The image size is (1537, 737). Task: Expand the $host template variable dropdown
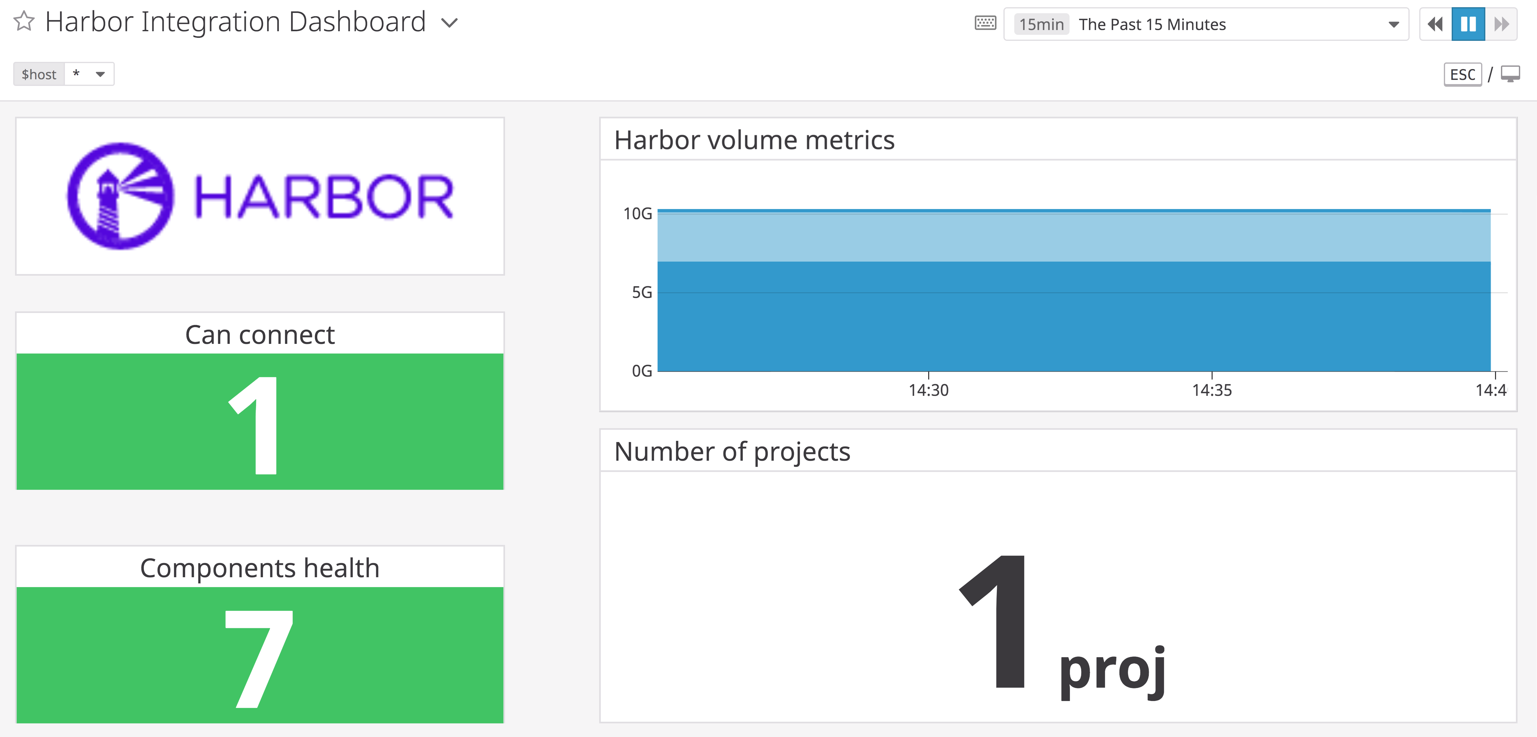click(100, 74)
